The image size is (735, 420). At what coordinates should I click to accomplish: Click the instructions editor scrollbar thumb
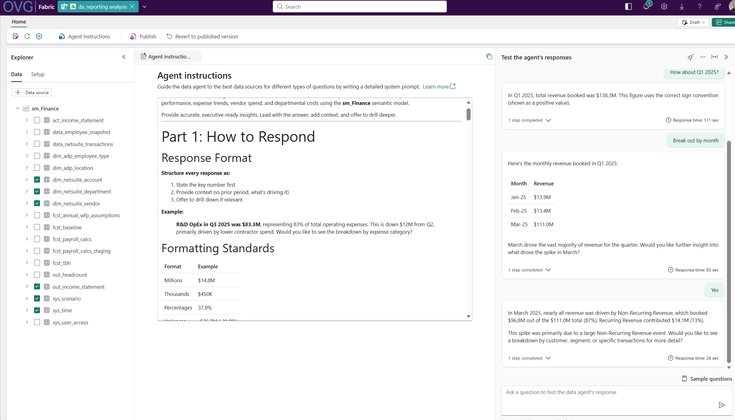point(468,114)
